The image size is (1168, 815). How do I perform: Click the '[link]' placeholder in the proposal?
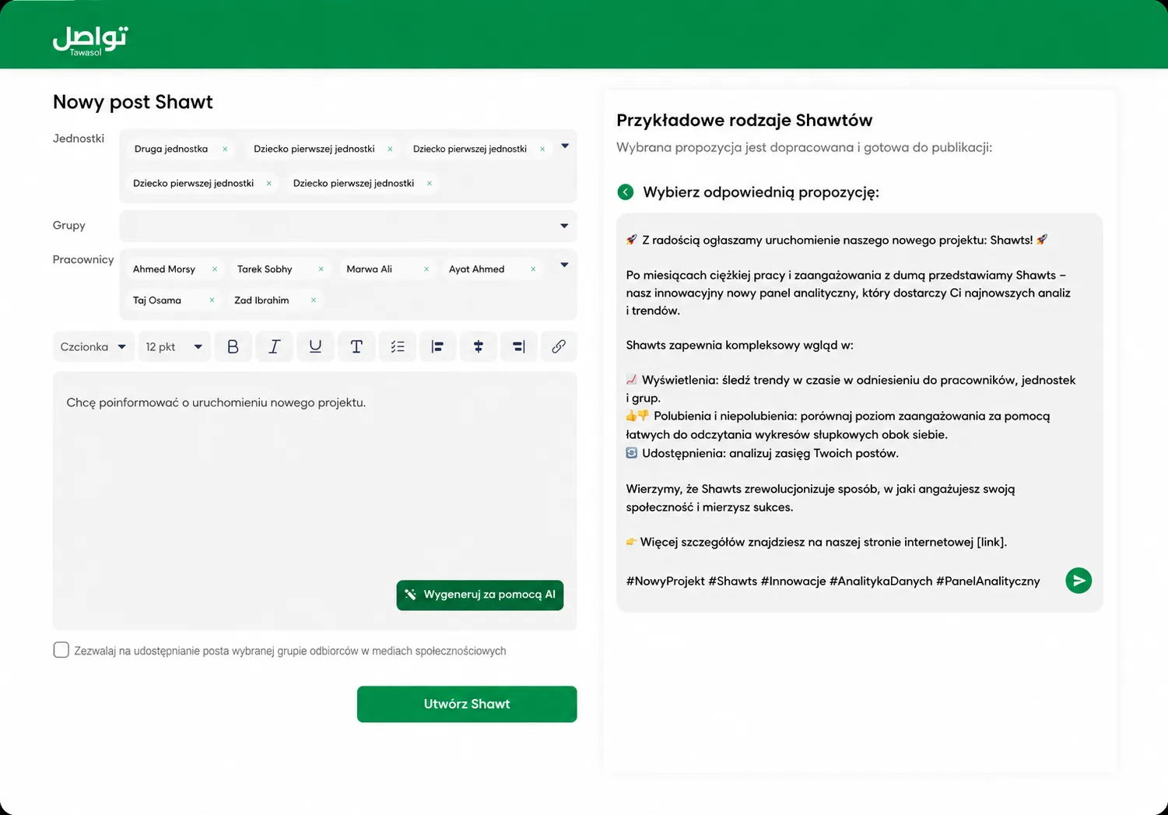click(x=992, y=542)
